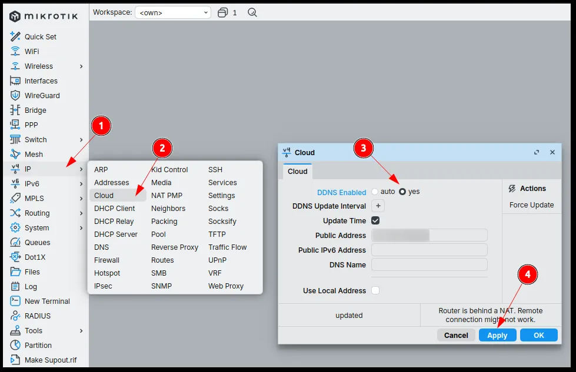
Task: Open SNMP in the IP submenu
Action: [x=161, y=286]
